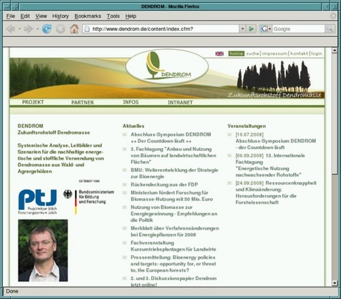341x299 pixels.
Task: Open the [10.07.2008] Abschluss-Symposium event
Action: (276, 141)
